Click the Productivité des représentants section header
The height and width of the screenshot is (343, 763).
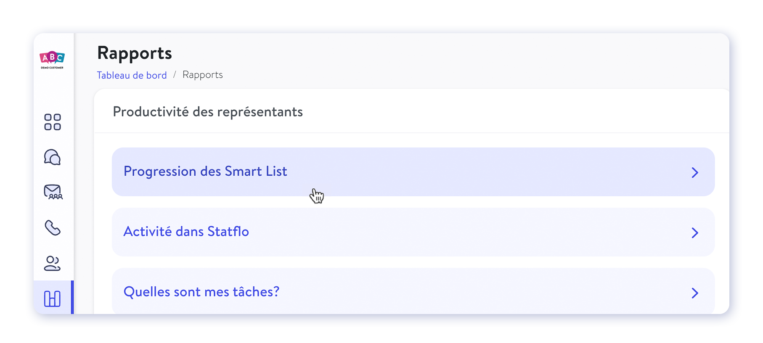208,112
